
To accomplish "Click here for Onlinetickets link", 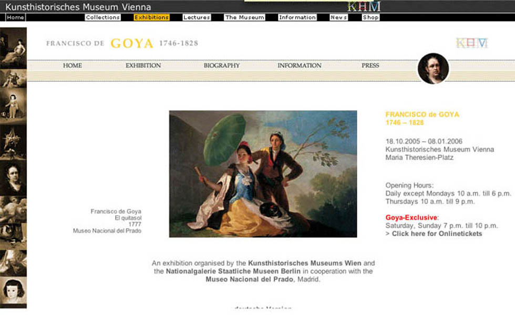I will [x=437, y=234].
